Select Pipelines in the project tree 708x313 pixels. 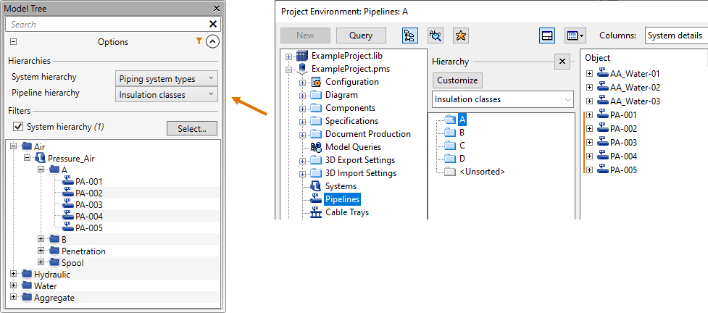[342, 199]
